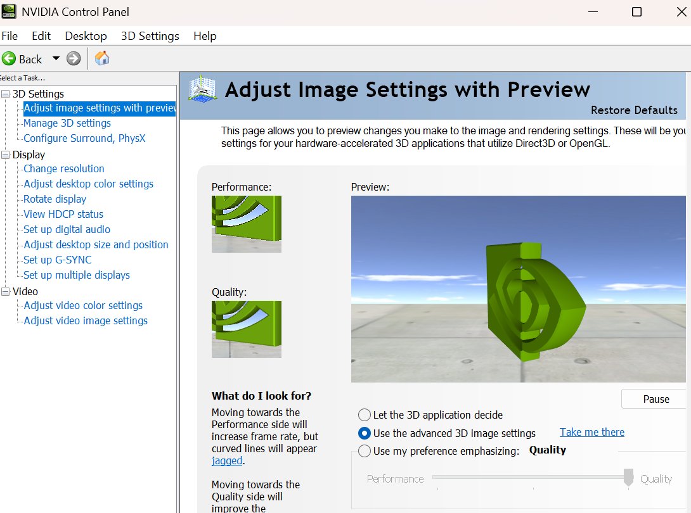Click the rotating NVIDIA logo preview

(536, 301)
